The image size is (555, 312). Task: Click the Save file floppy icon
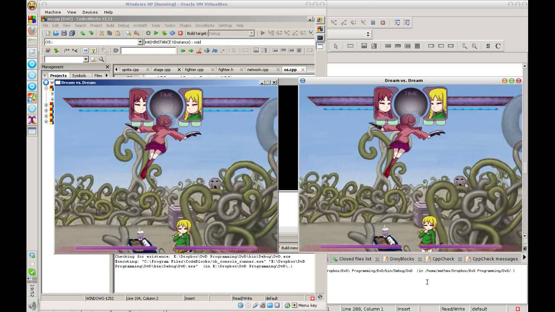point(64,33)
